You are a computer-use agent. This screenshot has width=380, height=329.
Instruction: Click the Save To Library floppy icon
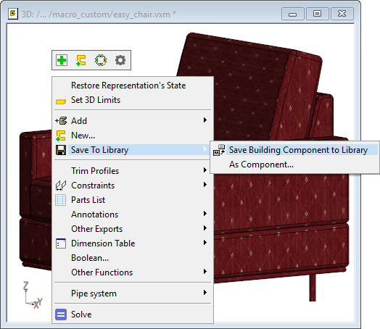pos(61,150)
